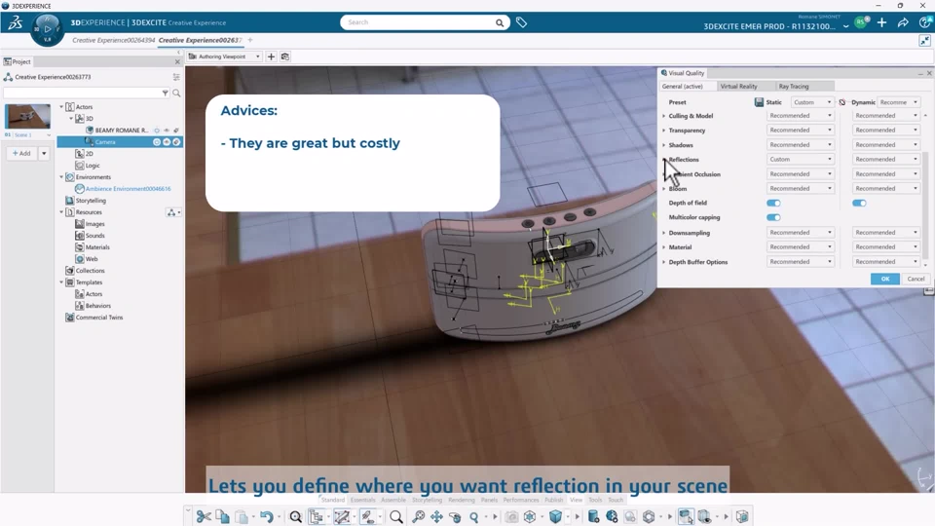
Task: Expand the Shadows settings section
Action: point(665,145)
